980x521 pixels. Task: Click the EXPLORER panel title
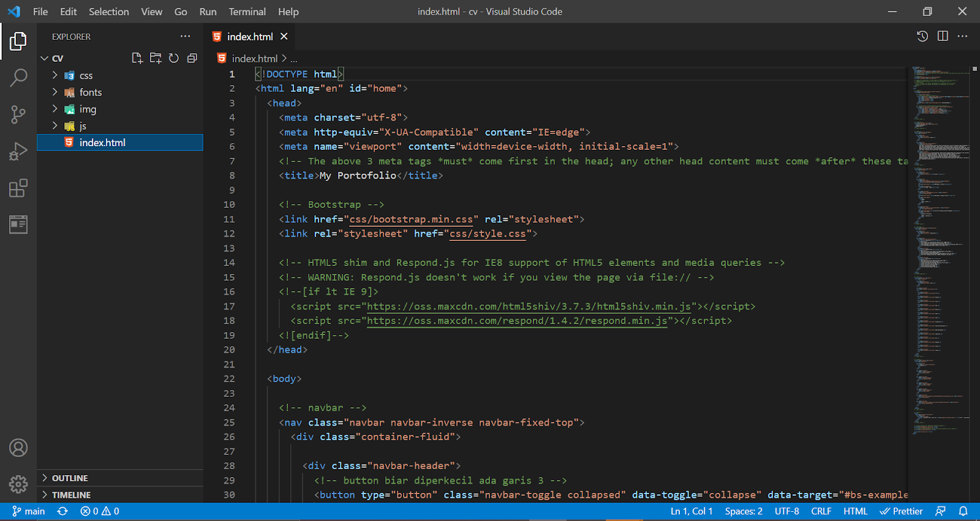(71, 37)
